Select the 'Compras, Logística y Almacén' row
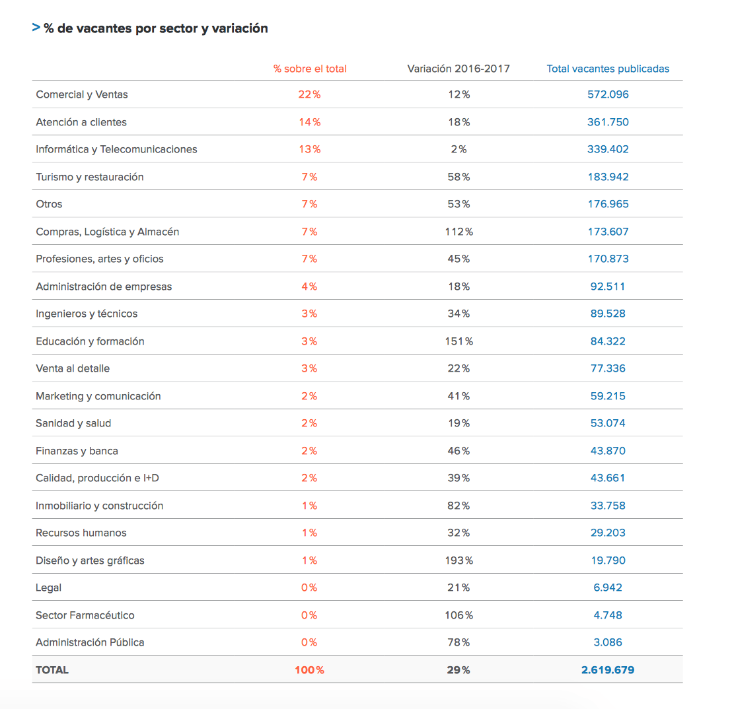This screenshot has height=709, width=732. (x=108, y=232)
